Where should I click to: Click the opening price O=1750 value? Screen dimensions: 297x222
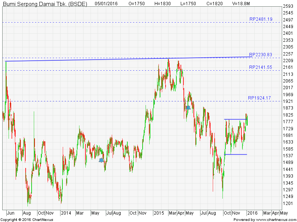coord(136,3)
